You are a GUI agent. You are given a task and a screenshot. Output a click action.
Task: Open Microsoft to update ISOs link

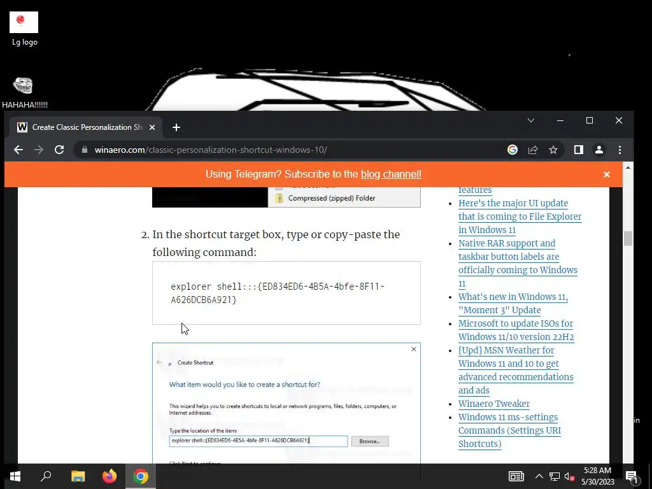click(516, 330)
